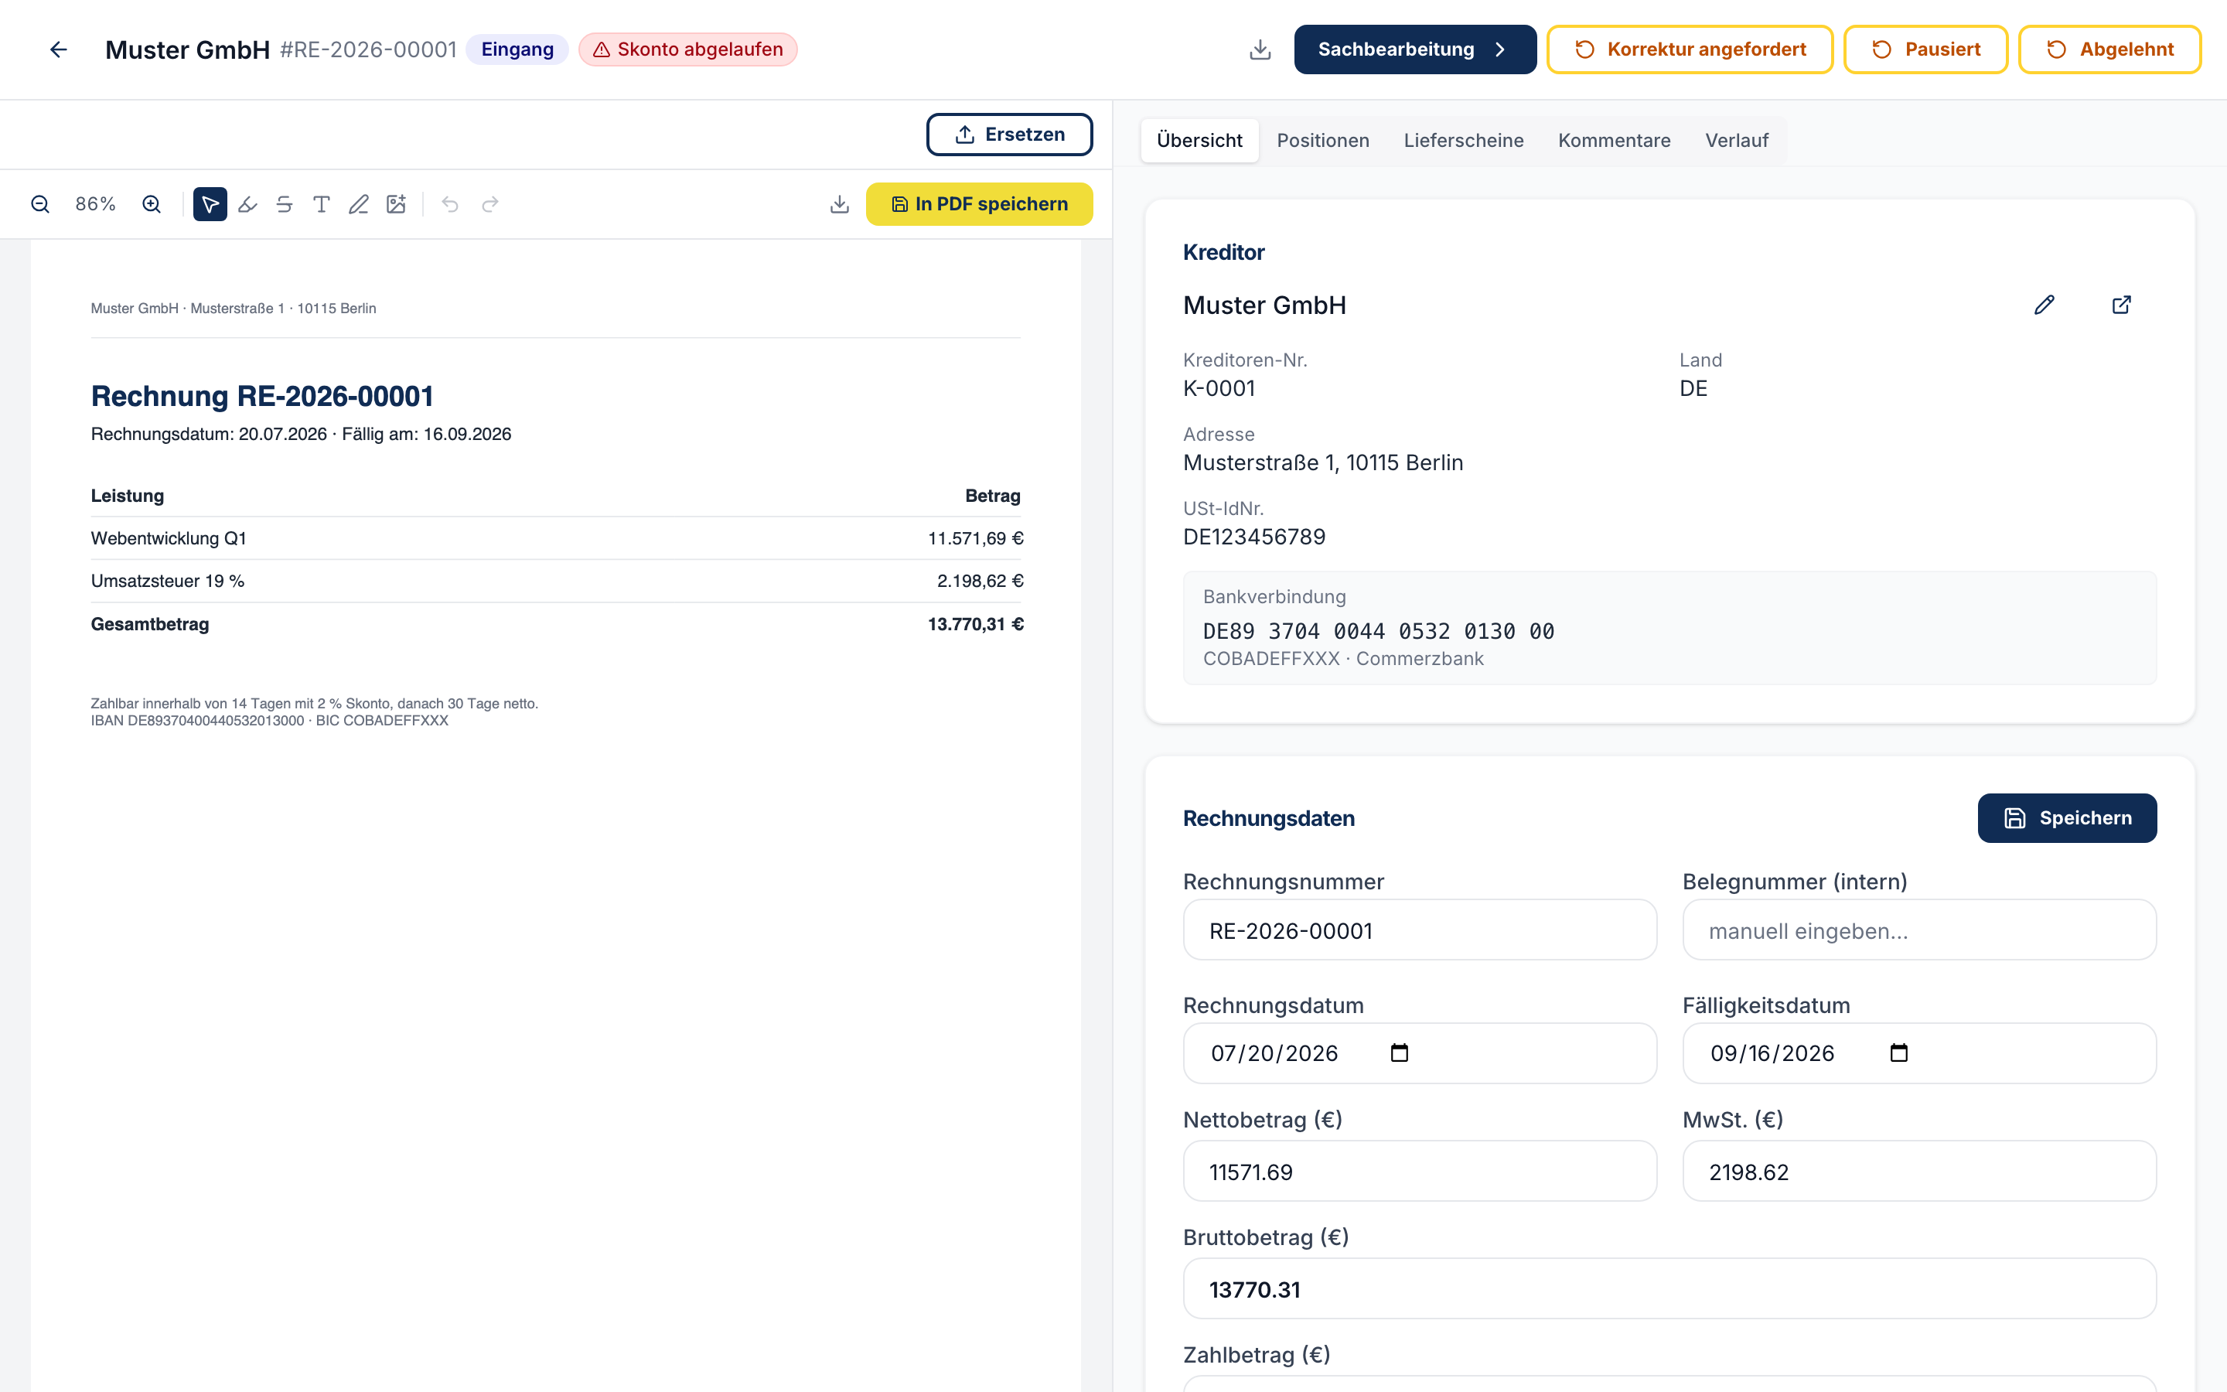2227x1392 pixels.
Task: Download the invoice from the header icon
Action: tap(1260, 49)
